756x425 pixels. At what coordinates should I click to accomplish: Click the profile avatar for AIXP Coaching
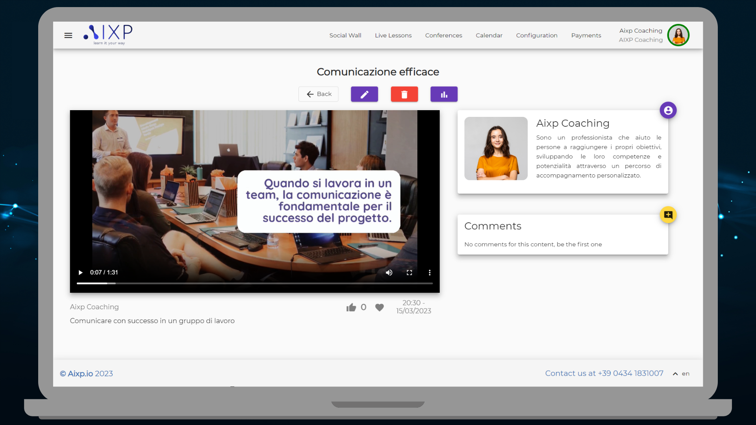click(678, 35)
